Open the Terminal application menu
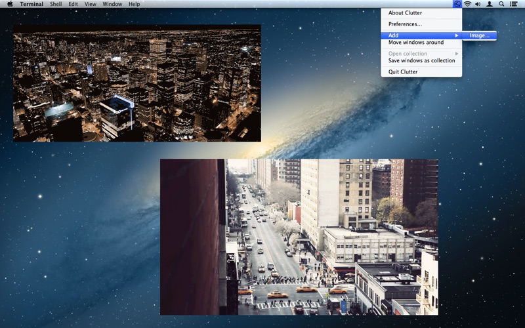 pyautogui.click(x=31, y=4)
